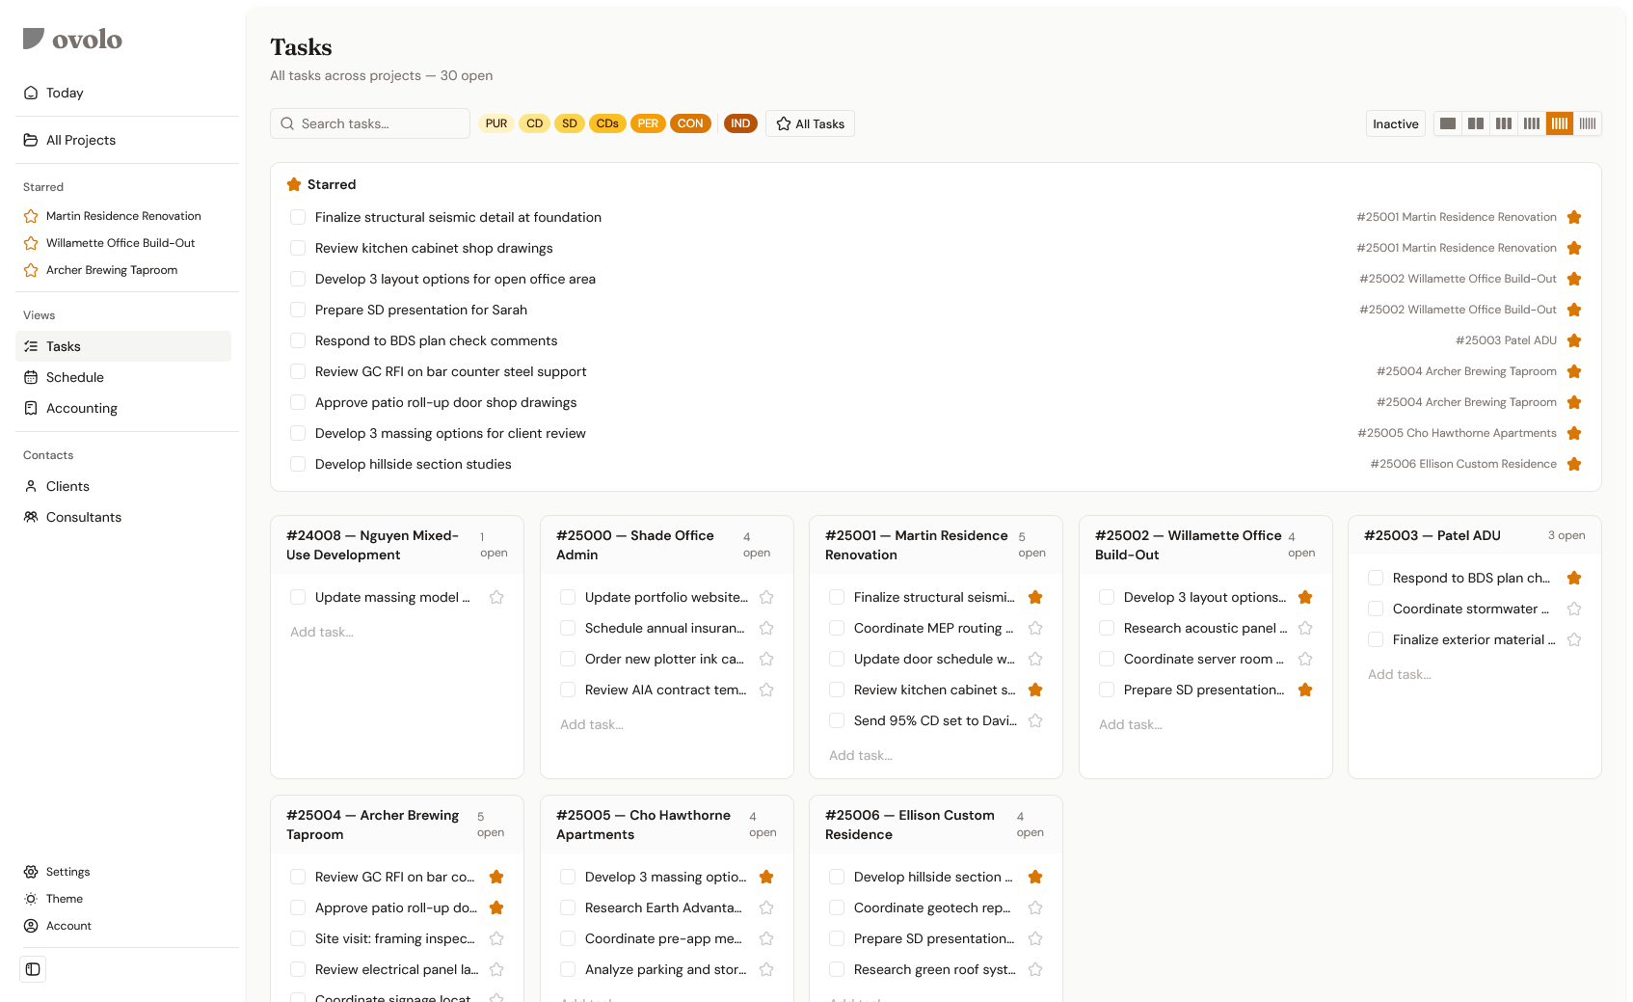This screenshot has height=1002, width=1633.
Task: Click the Theme icon in the sidebar
Action: pos(31,899)
